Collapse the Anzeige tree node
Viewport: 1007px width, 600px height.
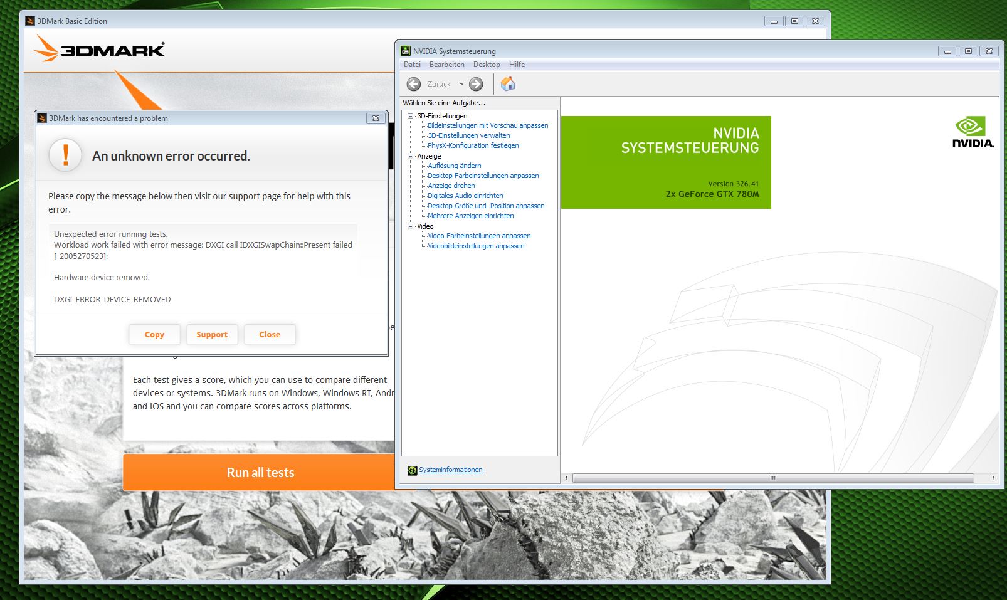[x=411, y=156]
